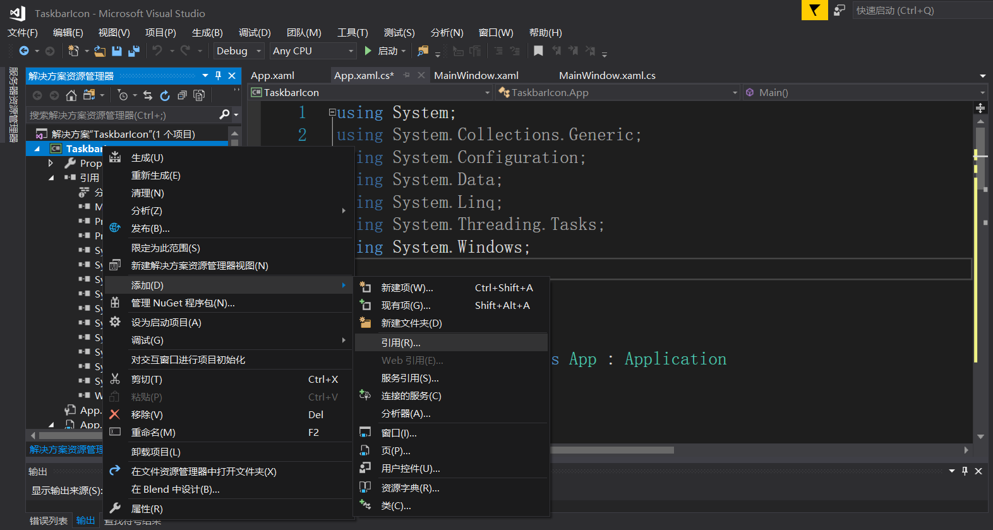Click the pending changes filter clock icon
Screen dimensions: 993x530
click(x=123, y=95)
